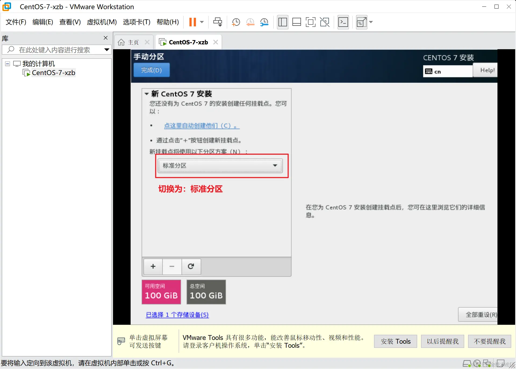The image size is (516, 369).
Task: Open the 查看(V) menu
Action: point(70,22)
